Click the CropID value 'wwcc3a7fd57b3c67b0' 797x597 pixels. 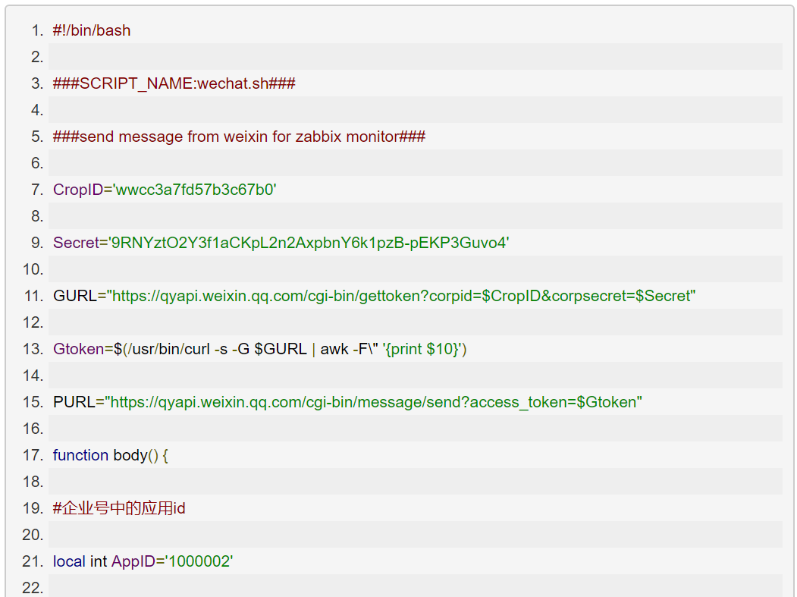(195, 190)
